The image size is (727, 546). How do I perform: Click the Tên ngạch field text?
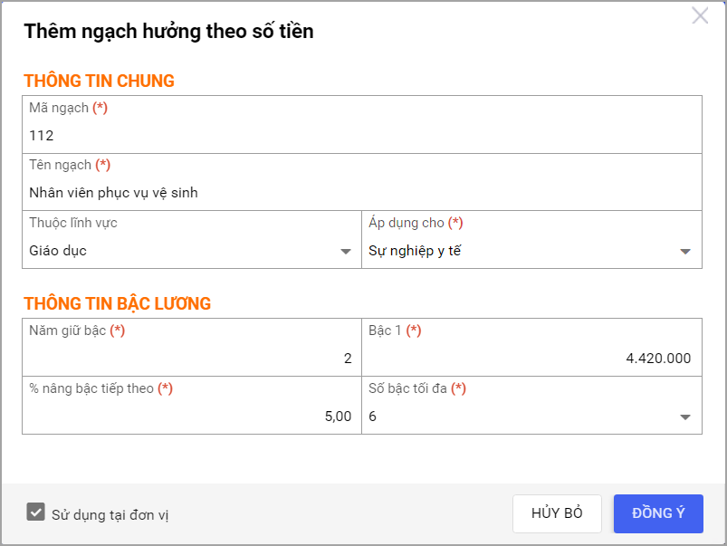(113, 193)
